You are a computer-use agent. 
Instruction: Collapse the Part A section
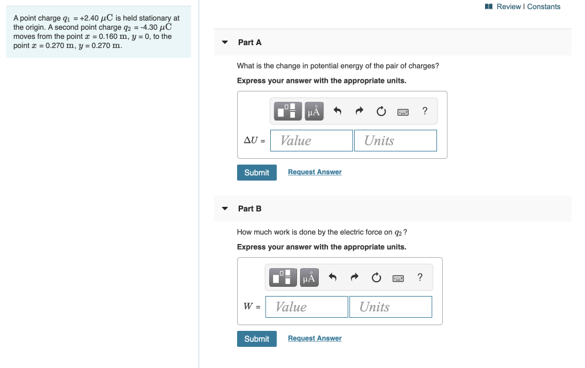225,42
